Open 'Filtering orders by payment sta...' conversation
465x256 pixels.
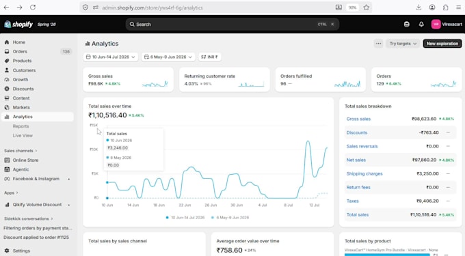click(x=38, y=228)
